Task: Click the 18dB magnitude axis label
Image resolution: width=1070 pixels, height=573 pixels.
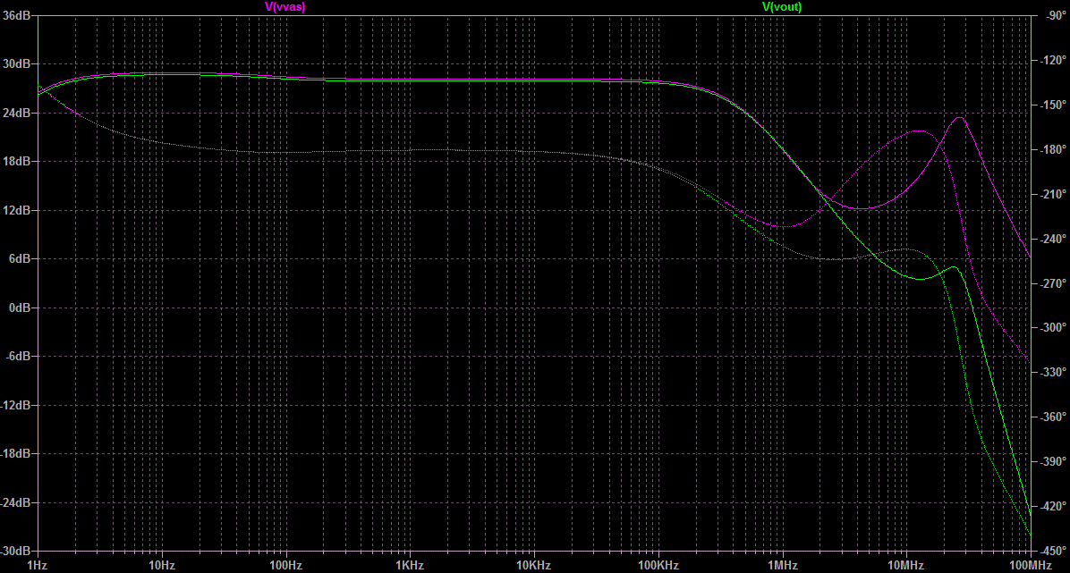Action: pos(16,161)
